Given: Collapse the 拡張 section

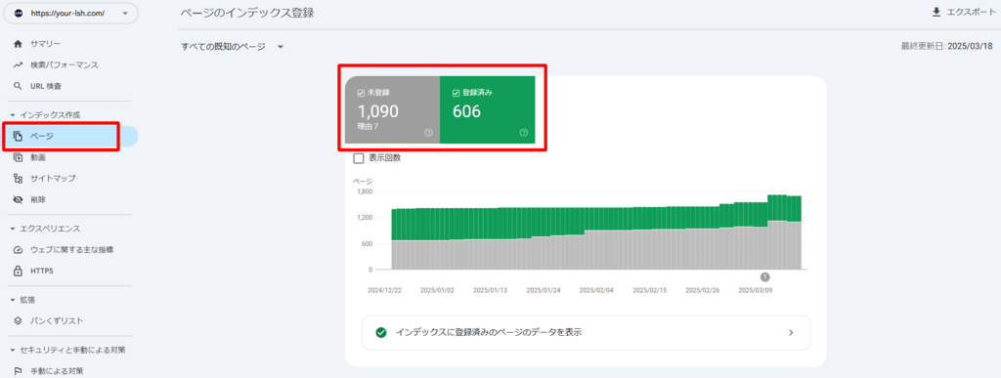Looking at the screenshot, I should [x=13, y=300].
